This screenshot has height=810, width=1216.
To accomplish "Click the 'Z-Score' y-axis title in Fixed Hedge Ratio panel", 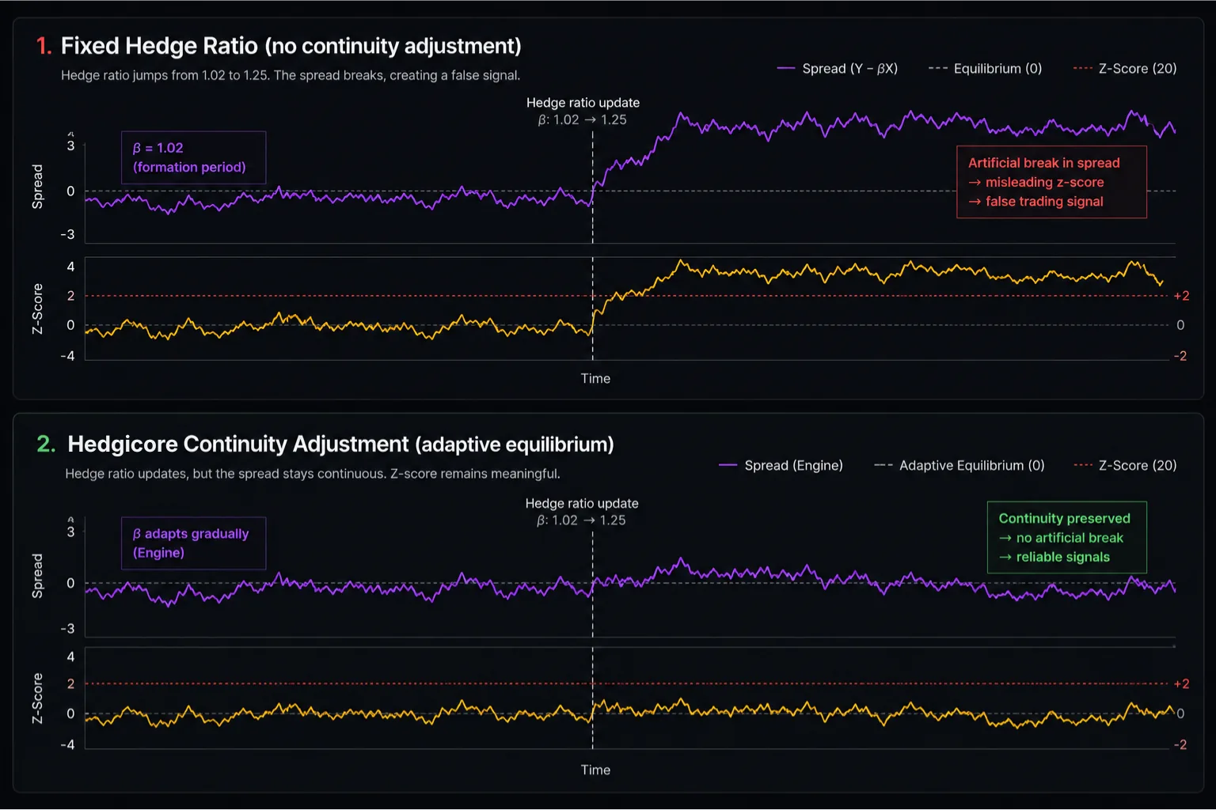I will click(x=37, y=309).
